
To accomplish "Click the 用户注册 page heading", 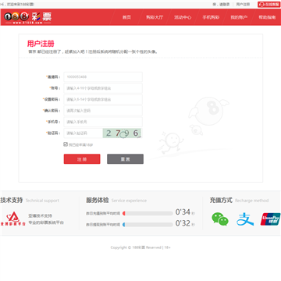I will click(x=41, y=44).
